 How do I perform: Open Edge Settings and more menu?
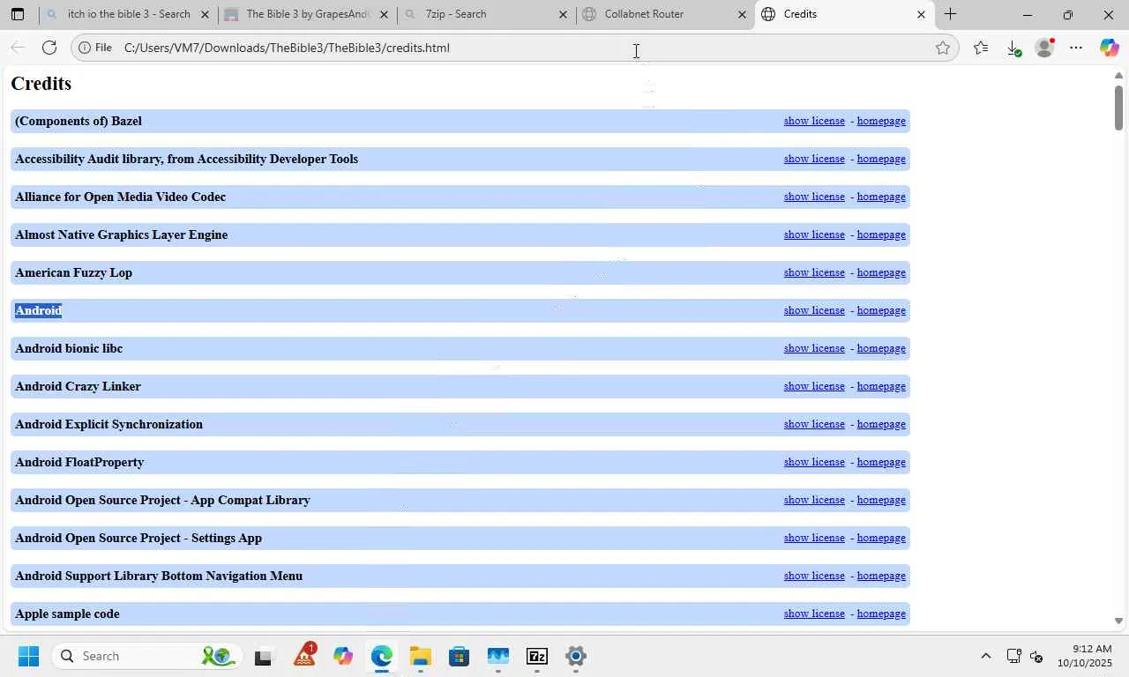point(1076,48)
